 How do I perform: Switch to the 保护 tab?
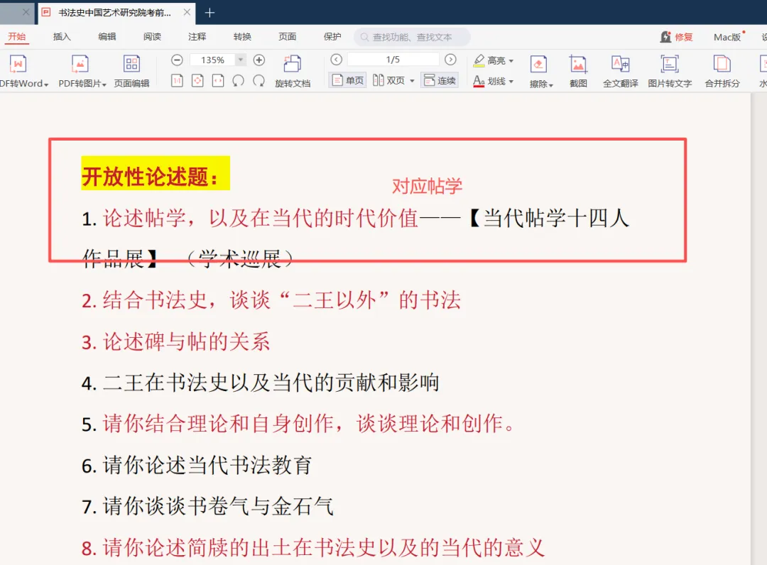(x=332, y=37)
